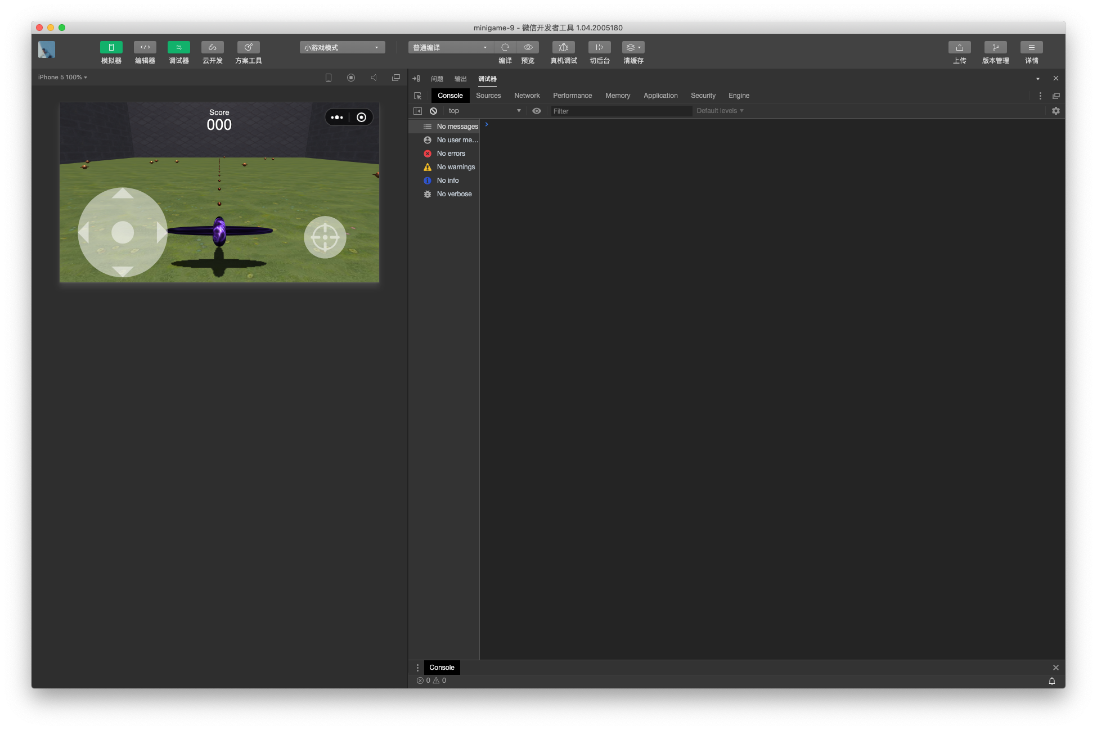Open console settings gear icon

click(x=1056, y=111)
